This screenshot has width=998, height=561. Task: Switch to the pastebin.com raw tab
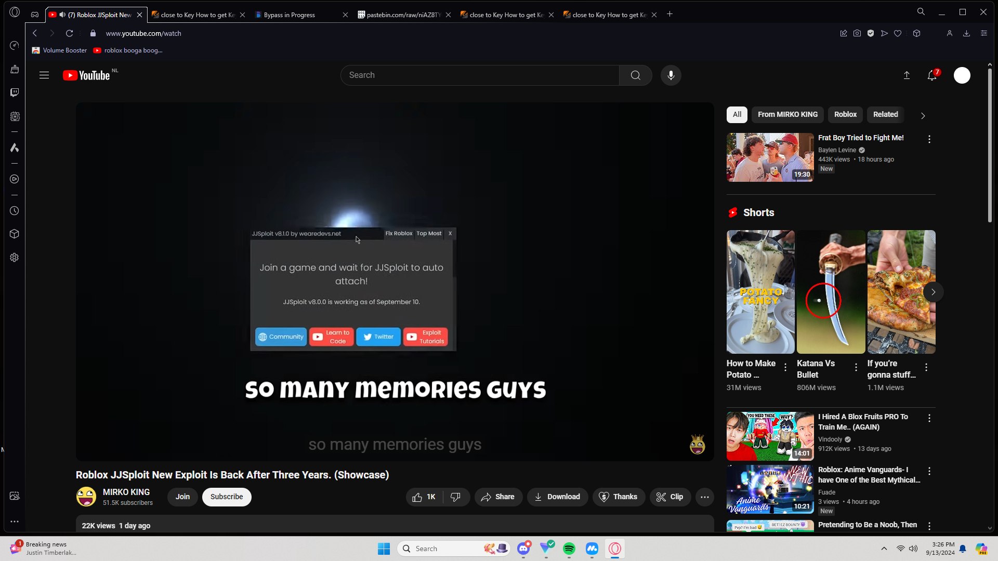[404, 15]
